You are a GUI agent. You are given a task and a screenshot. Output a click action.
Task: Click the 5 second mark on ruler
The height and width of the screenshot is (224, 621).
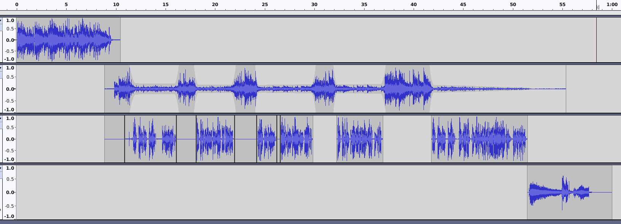66,5
